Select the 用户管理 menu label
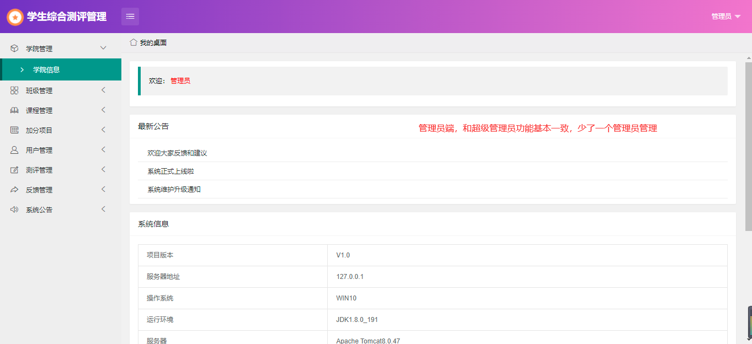752x344 pixels. point(39,150)
